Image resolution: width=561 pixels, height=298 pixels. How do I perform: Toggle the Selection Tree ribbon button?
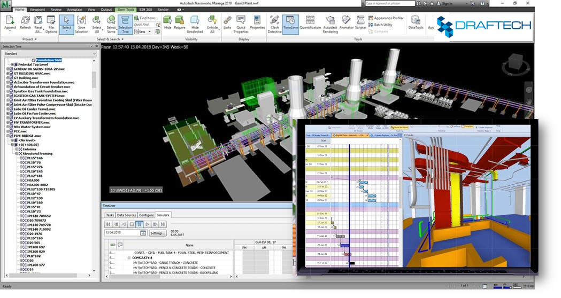[x=125, y=25]
